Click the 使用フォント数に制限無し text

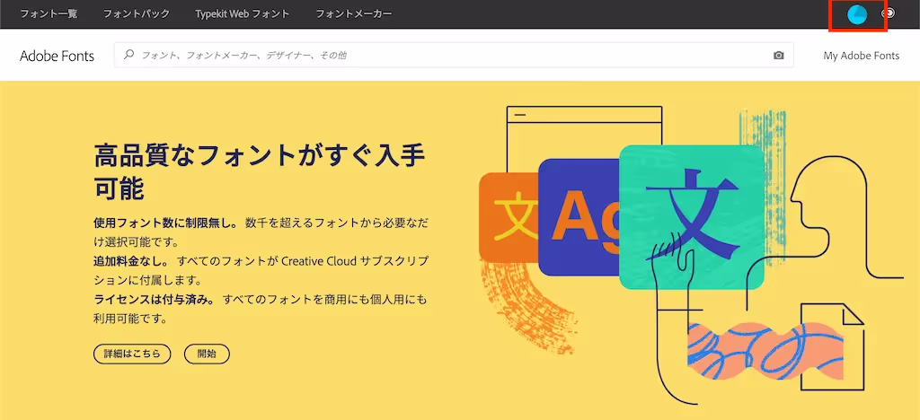pyautogui.click(x=166, y=223)
